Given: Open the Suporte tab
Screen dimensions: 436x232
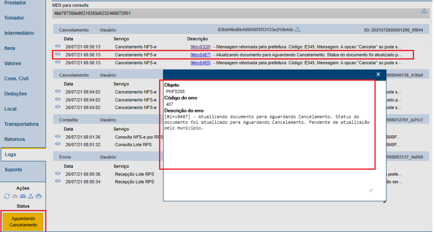Looking at the screenshot, I should 13,169.
